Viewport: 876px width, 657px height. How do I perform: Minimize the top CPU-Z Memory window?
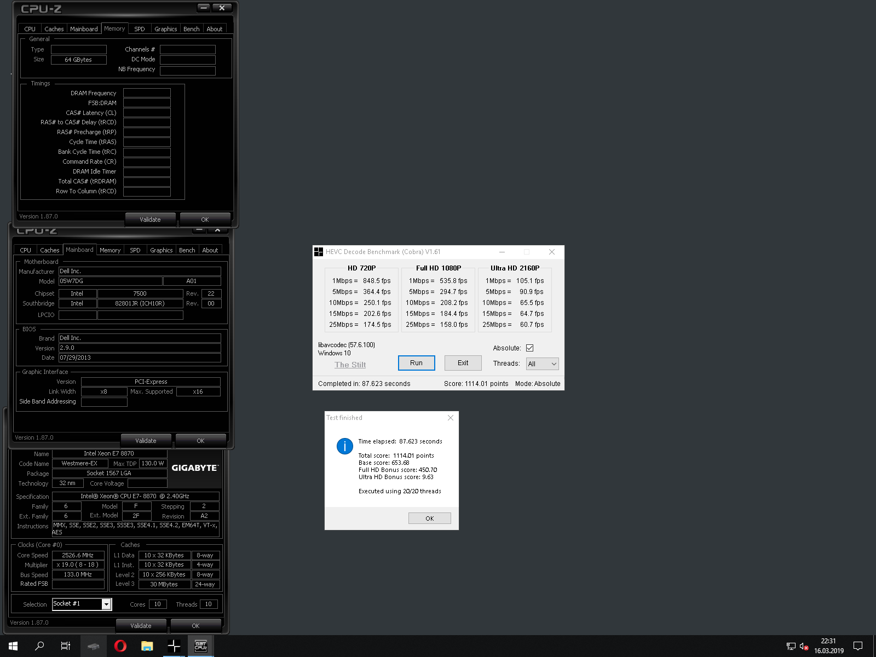tap(204, 8)
